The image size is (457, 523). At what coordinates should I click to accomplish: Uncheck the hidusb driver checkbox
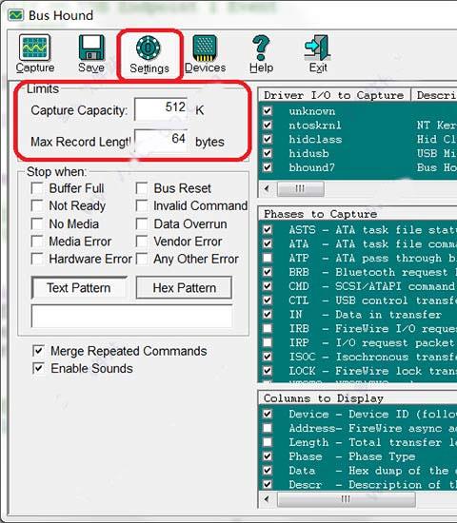click(268, 153)
